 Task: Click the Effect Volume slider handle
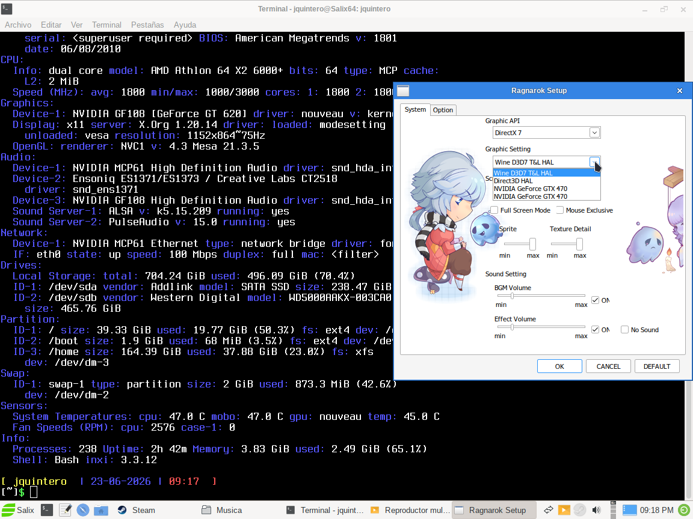click(513, 327)
